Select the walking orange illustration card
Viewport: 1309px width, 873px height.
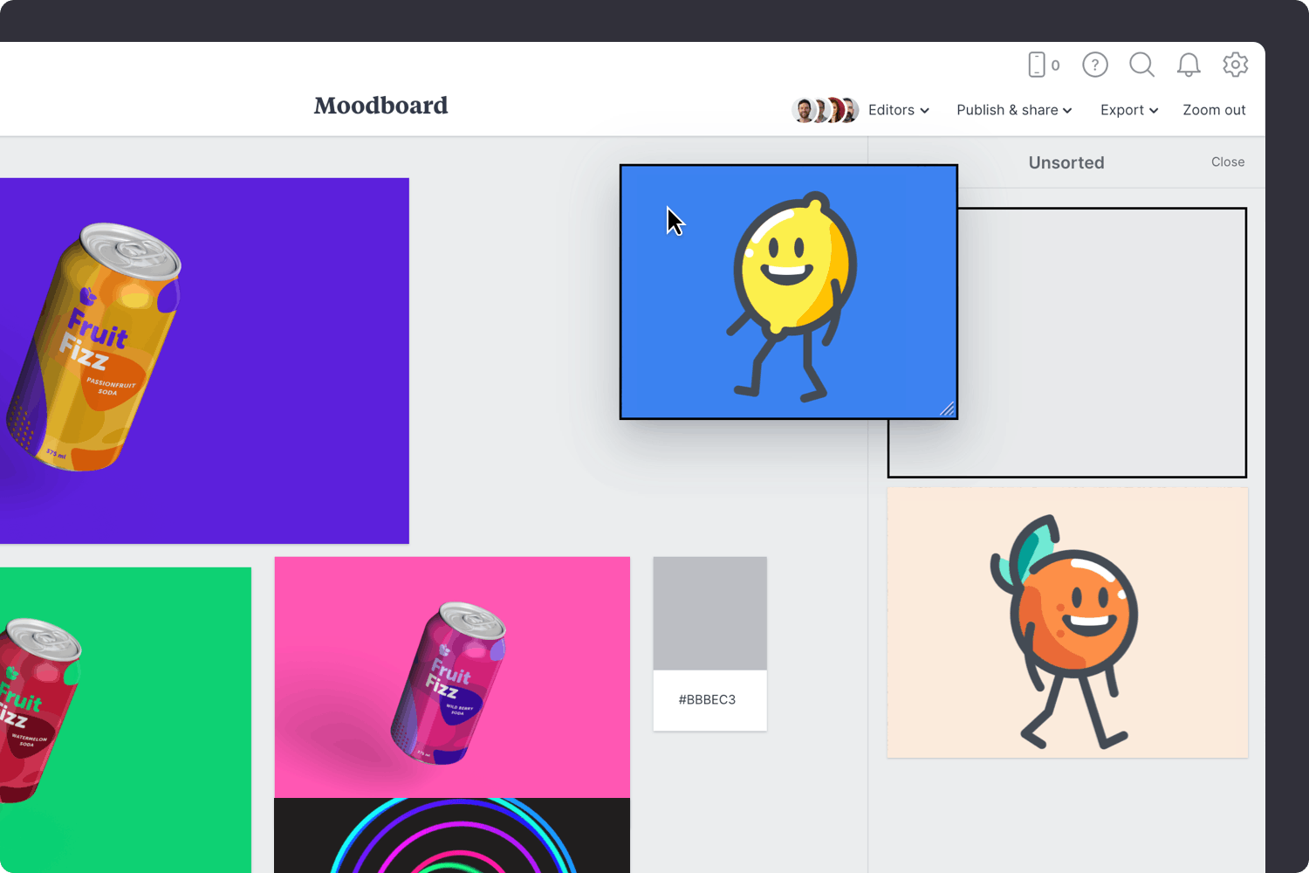pyautogui.click(x=1066, y=622)
